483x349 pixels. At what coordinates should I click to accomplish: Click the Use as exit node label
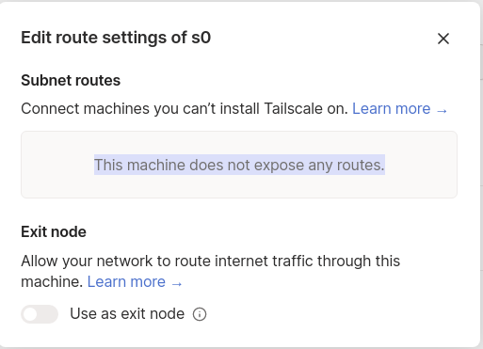click(x=127, y=313)
